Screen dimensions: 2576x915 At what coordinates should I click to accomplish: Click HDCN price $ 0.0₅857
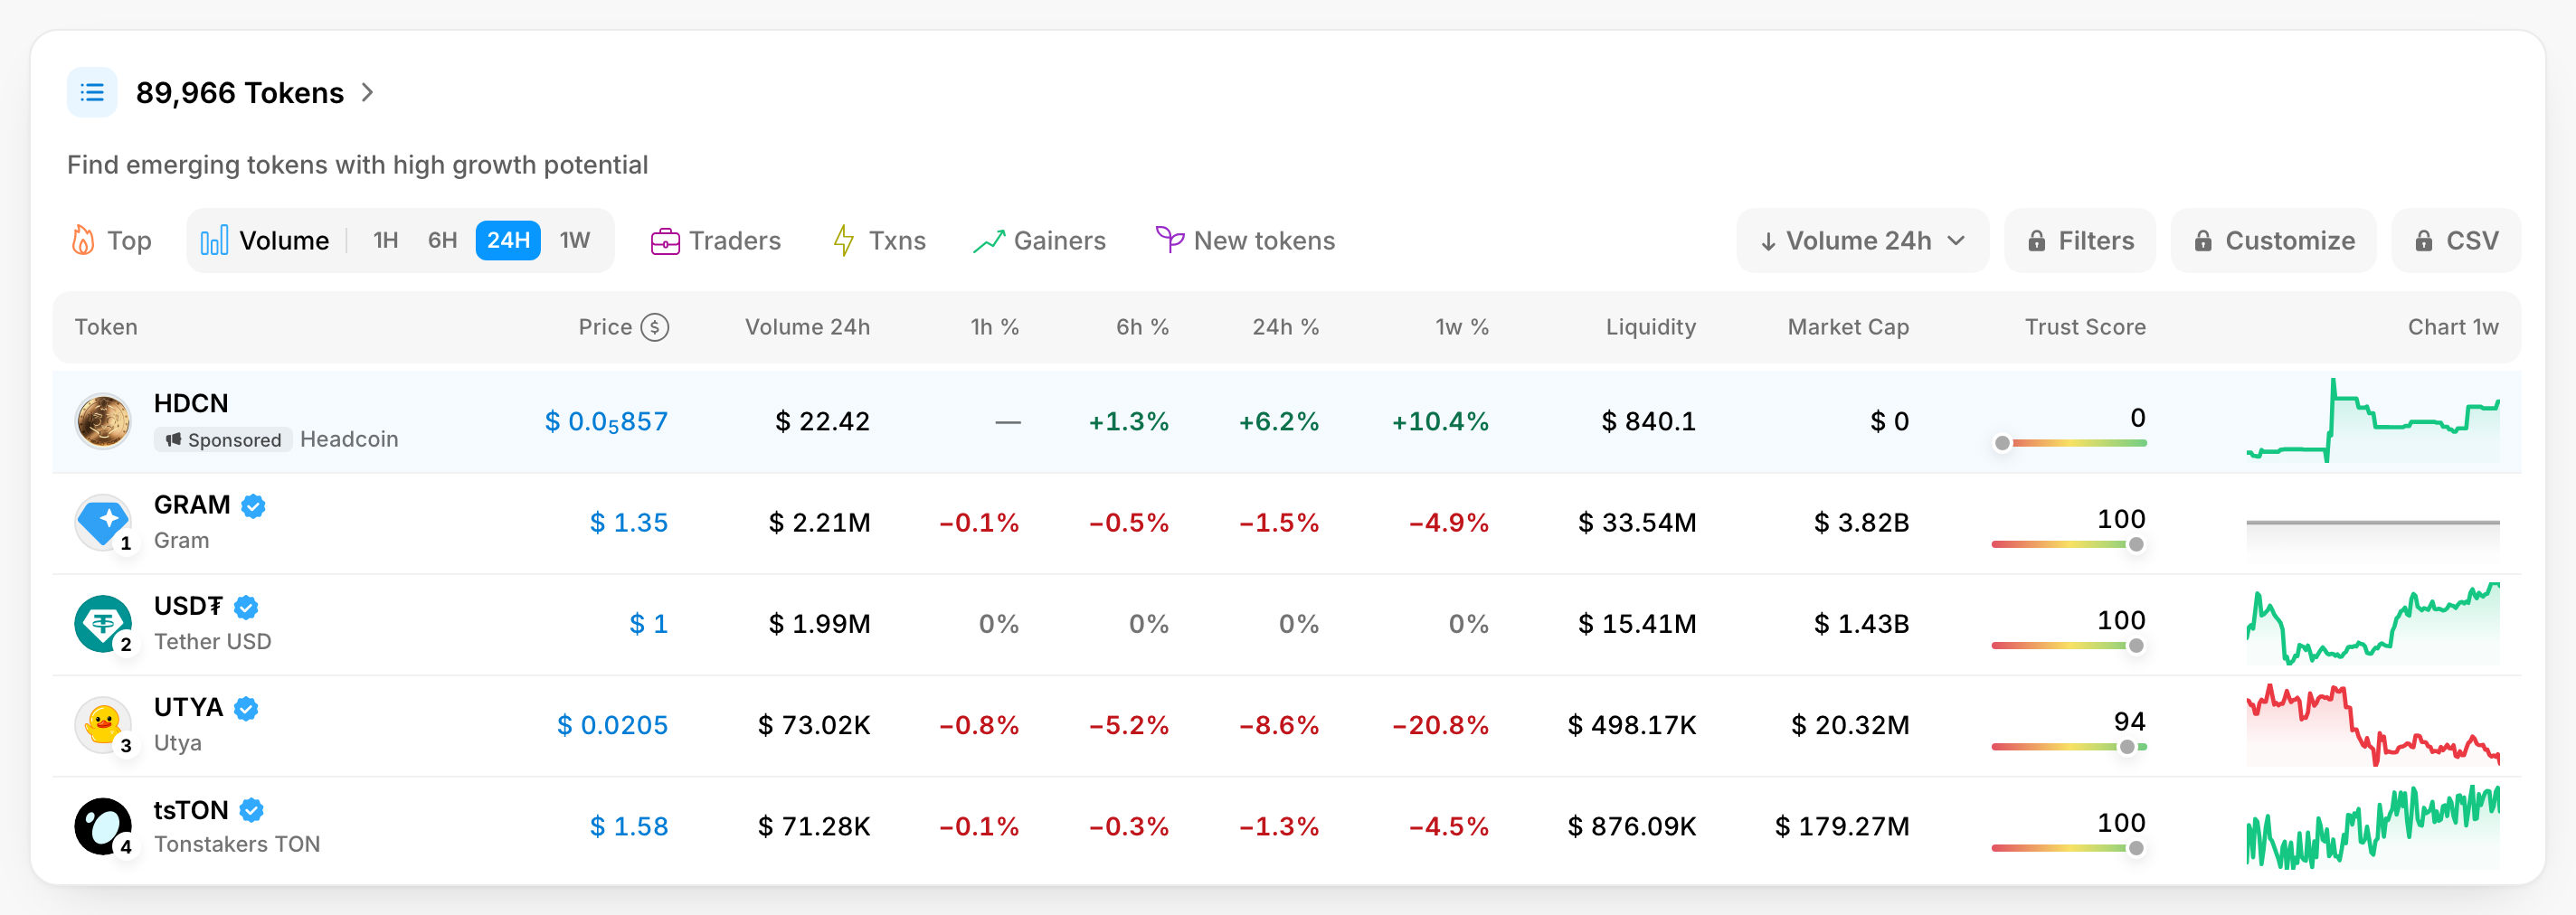pos(607,422)
